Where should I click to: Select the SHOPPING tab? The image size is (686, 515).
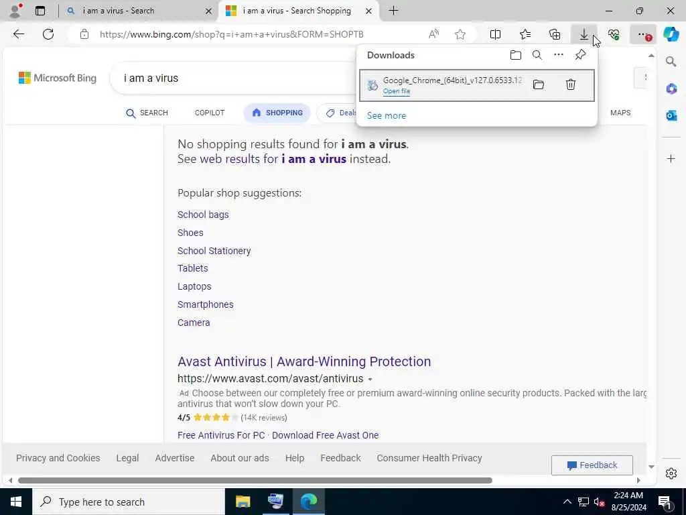click(x=277, y=113)
